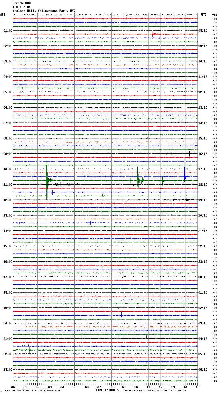Select the 18:00 MST row label
Screen dimensions: 218x394
pyautogui.click(x=8, y=293)
